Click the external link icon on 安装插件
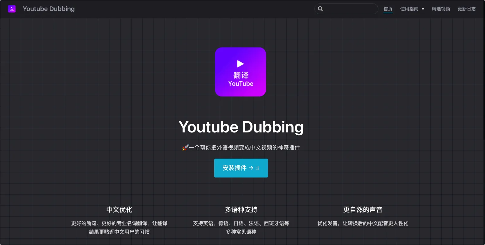 [x=257, y=168]
